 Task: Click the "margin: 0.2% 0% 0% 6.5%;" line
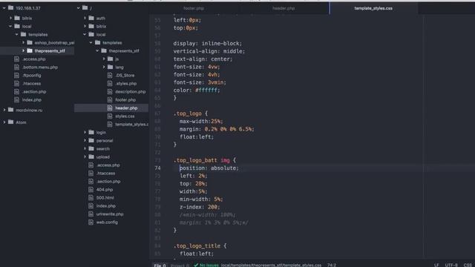[217, 129]
